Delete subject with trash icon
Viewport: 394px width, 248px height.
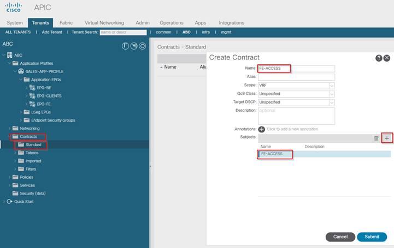(376, 138)
